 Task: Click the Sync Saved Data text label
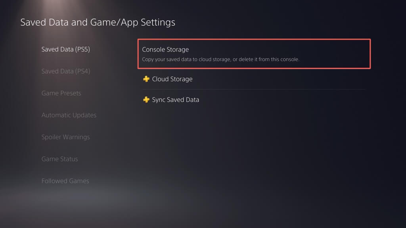coord(175,100)
